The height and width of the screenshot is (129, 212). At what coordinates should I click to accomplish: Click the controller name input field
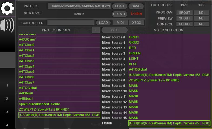(x=71, y=23)
